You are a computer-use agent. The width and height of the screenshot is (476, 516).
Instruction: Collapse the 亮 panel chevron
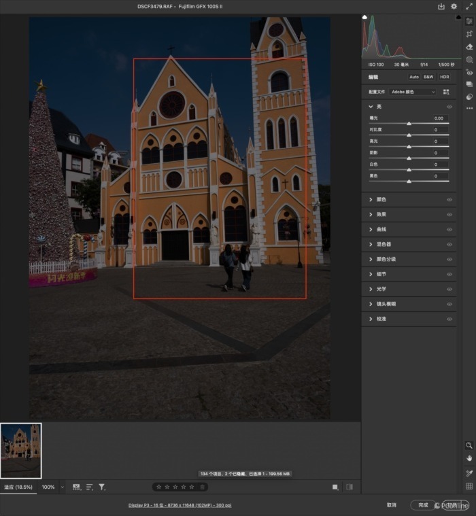tap(371, 107)
